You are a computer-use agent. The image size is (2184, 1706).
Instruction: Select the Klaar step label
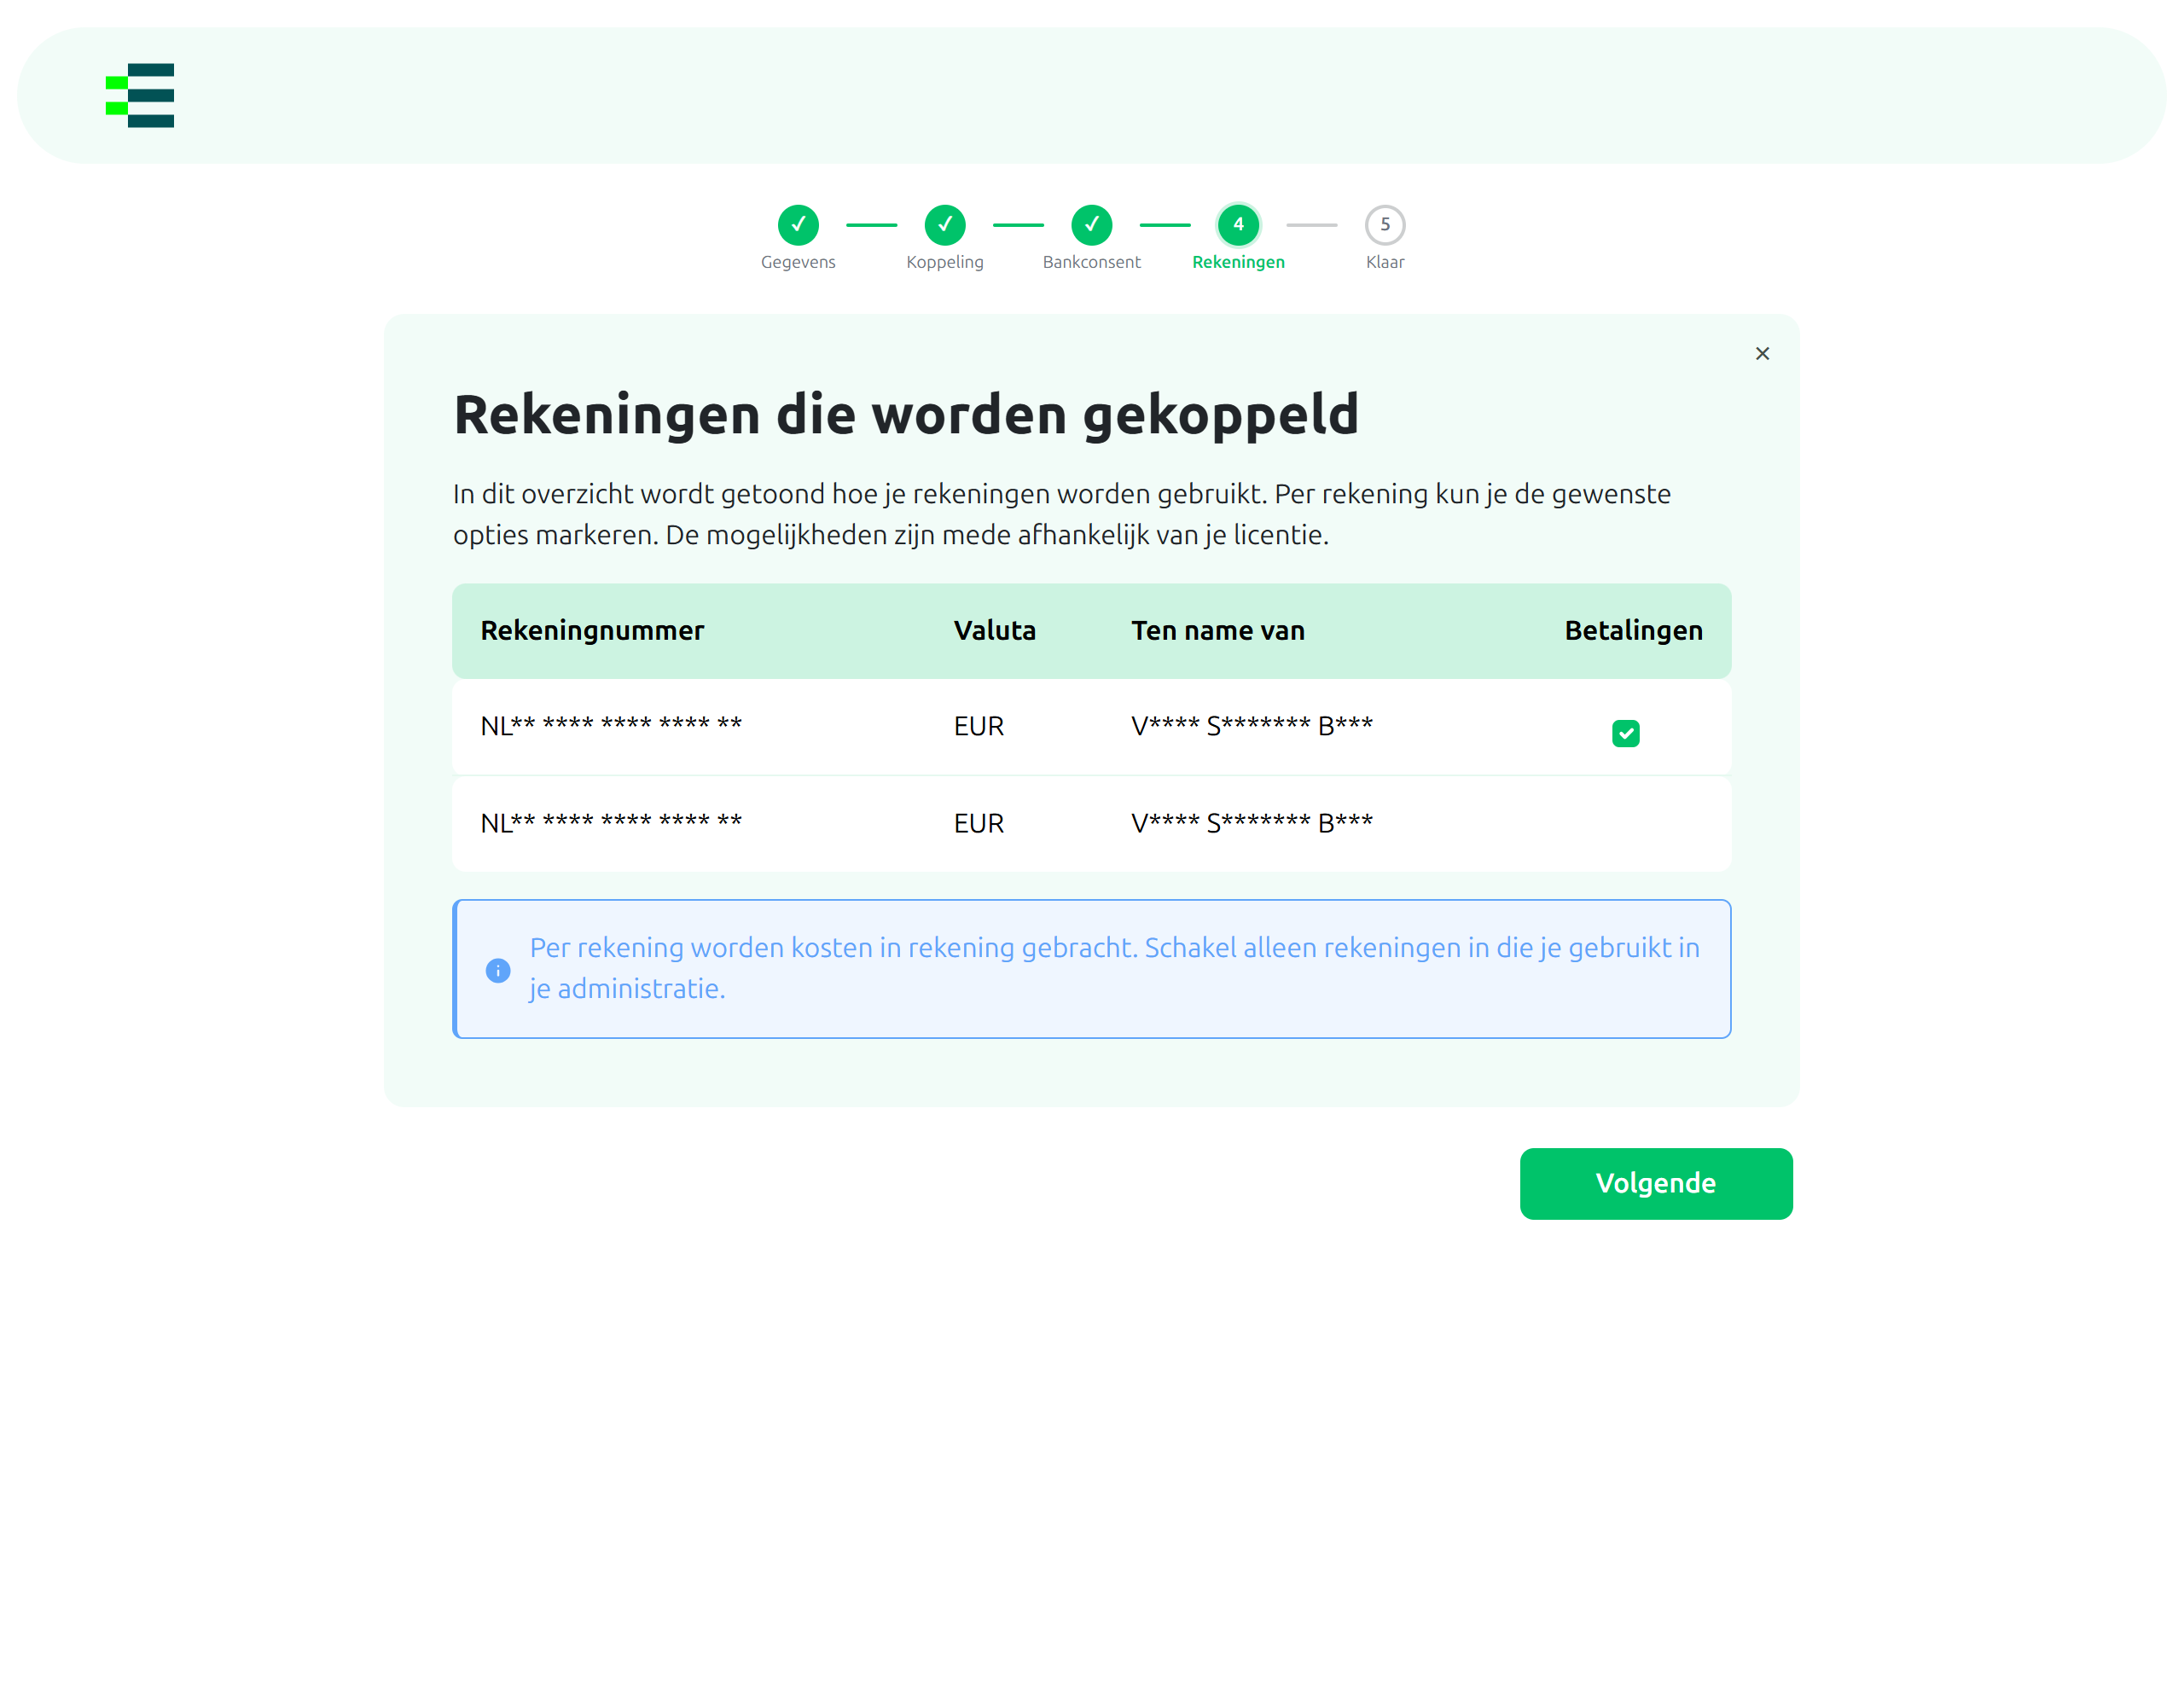pos(1385,262)
